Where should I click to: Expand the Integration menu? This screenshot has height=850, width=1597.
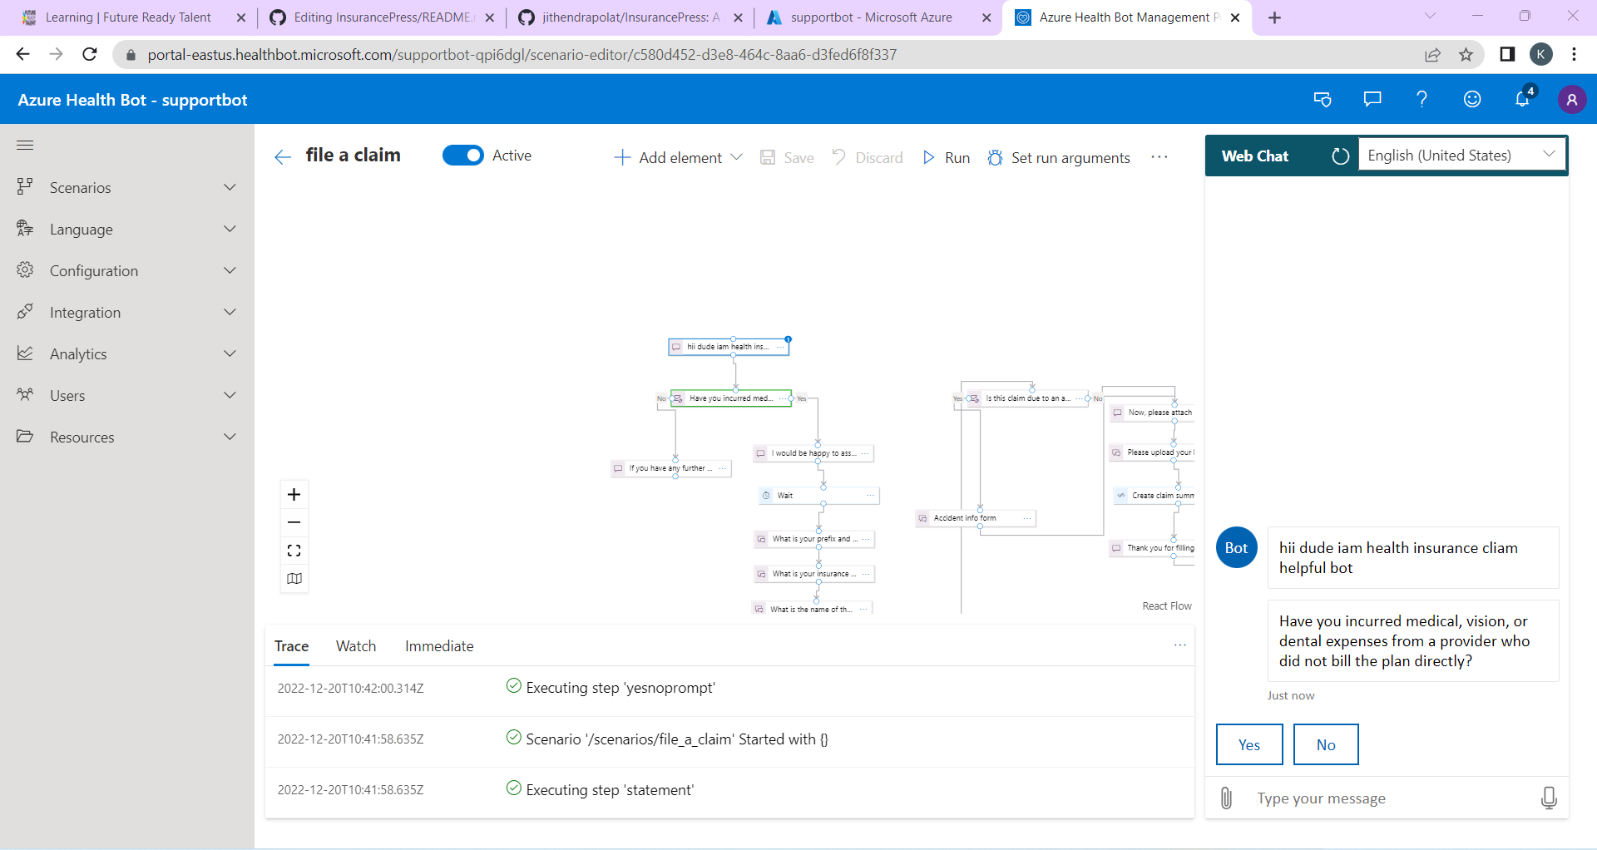(x=127, y=313)
